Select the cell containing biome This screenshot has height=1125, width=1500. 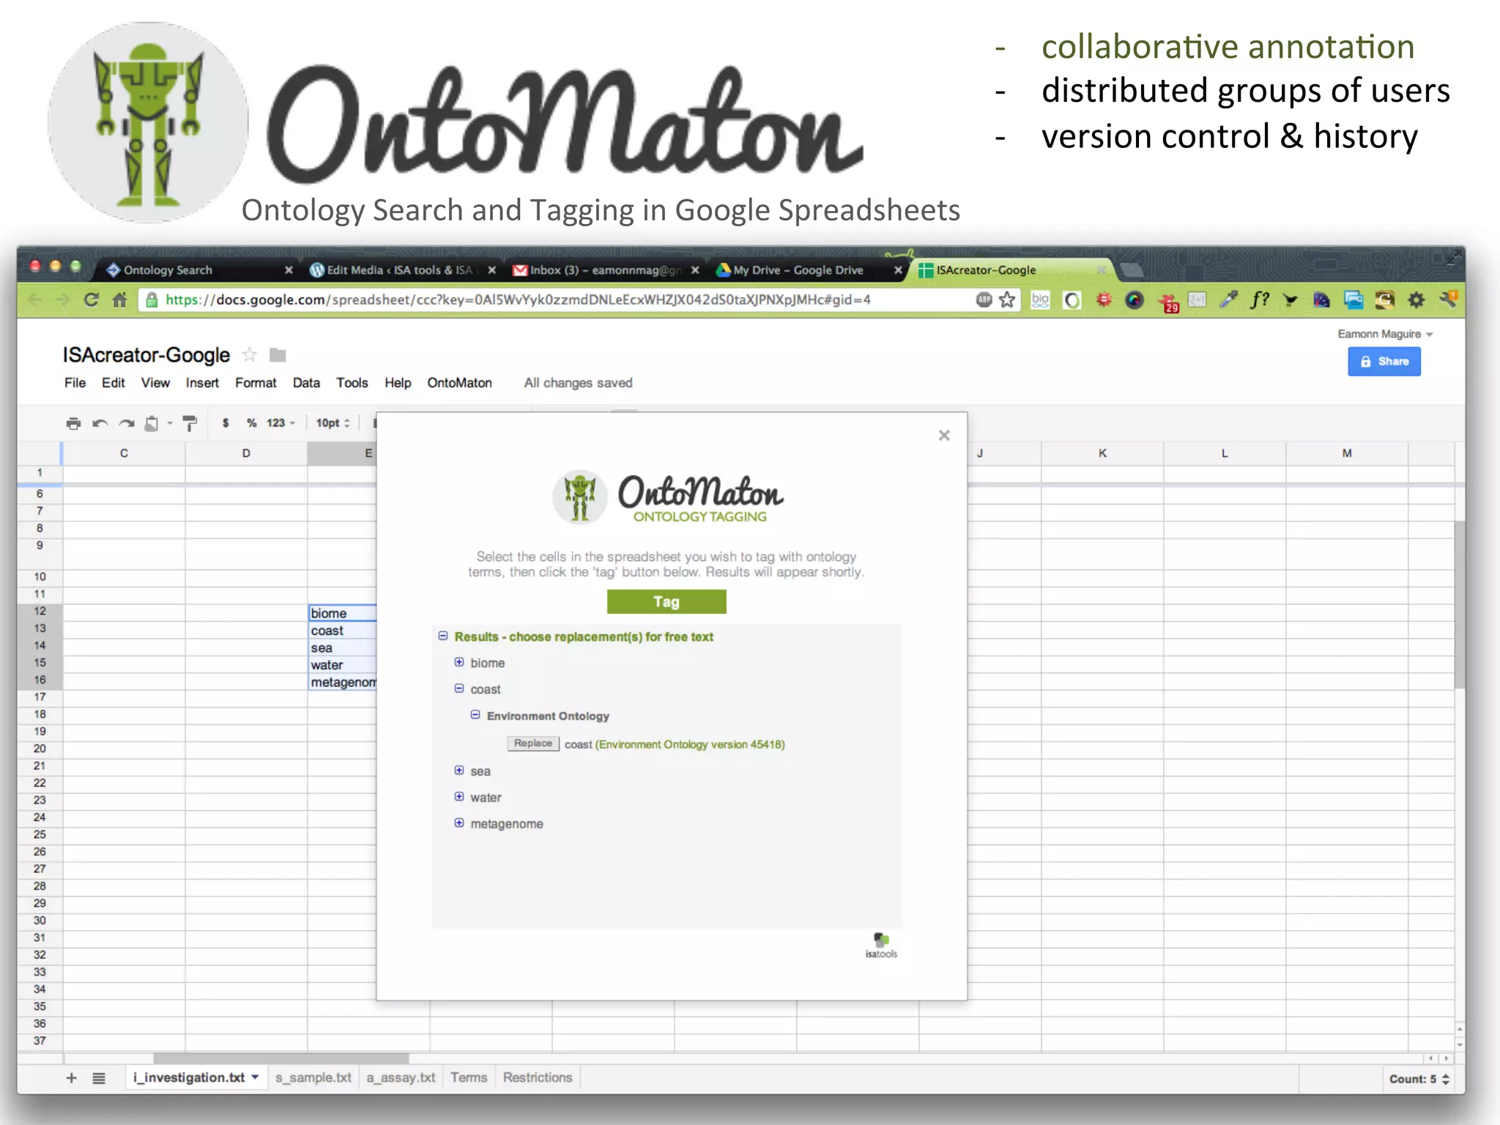pos(343,613)
